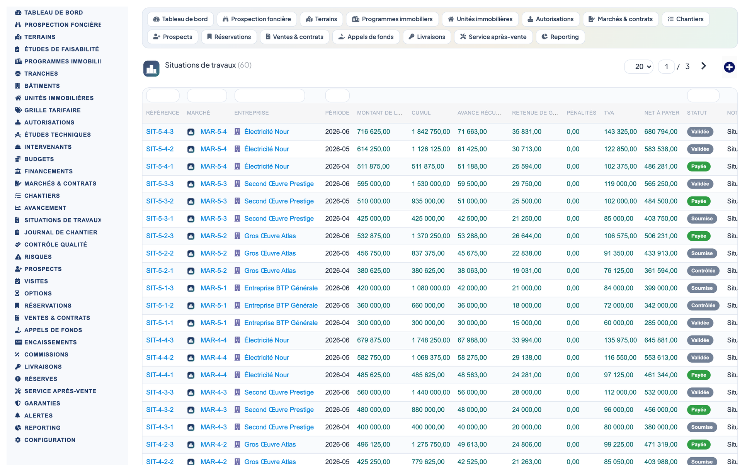Open Tableau de bord sidebar icon

(x=18, y=12)
